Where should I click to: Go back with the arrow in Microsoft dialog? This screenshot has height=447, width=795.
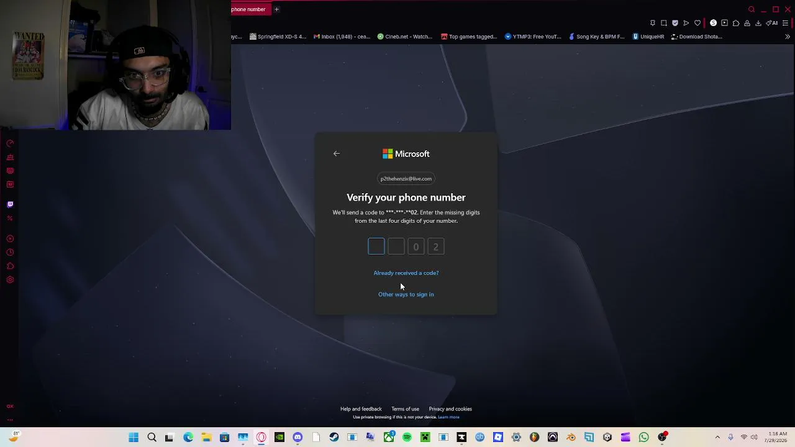(337, 154)
